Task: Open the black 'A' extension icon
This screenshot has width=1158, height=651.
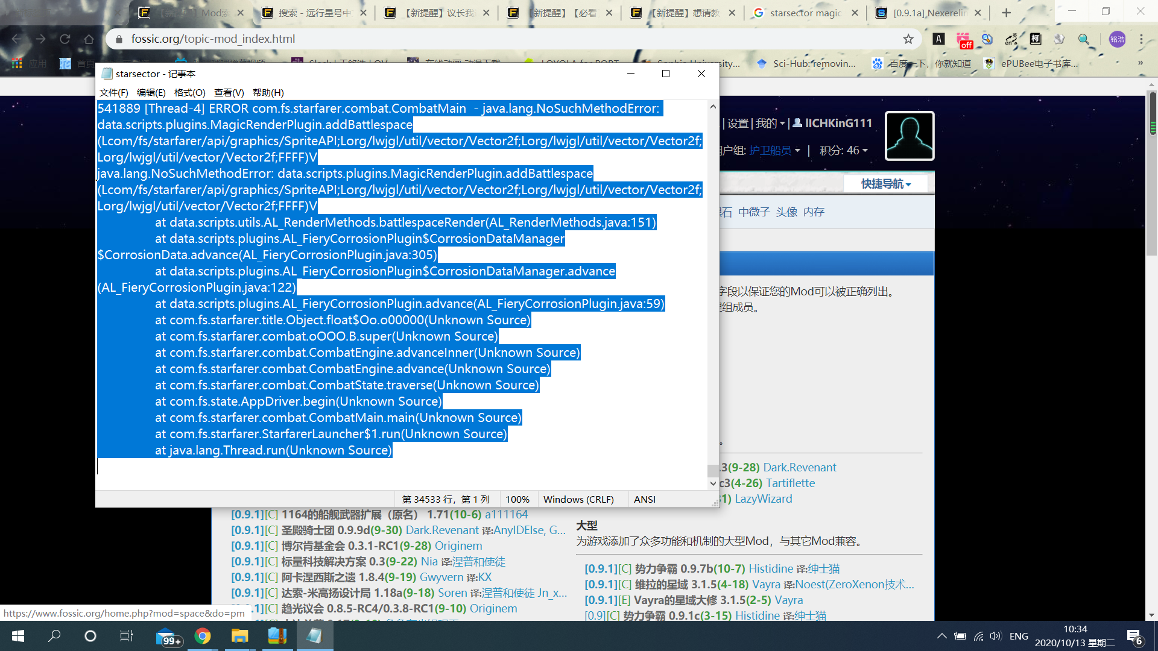Action: click(938, 39)
